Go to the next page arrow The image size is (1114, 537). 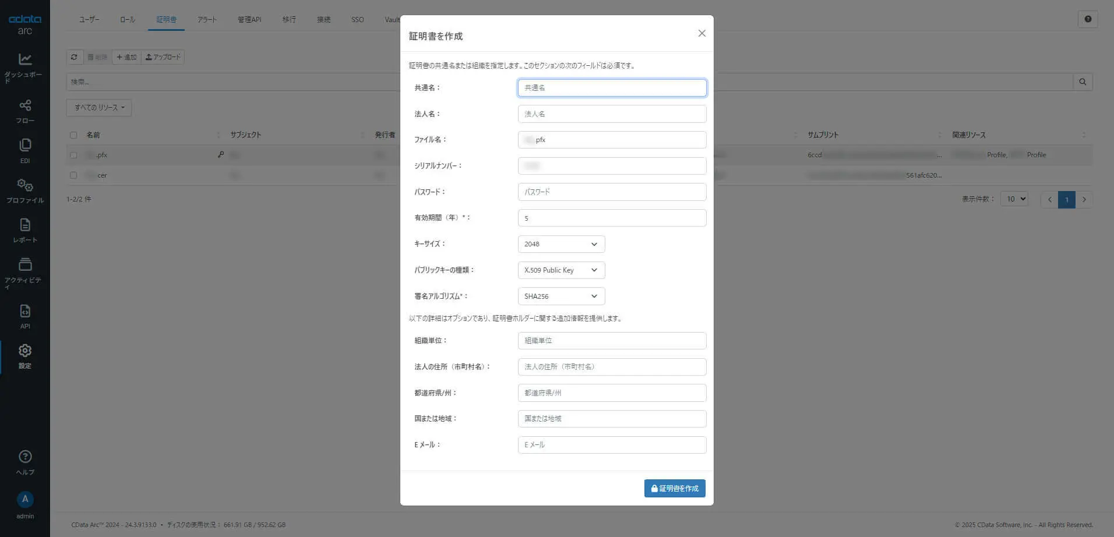click(1084, 199)
